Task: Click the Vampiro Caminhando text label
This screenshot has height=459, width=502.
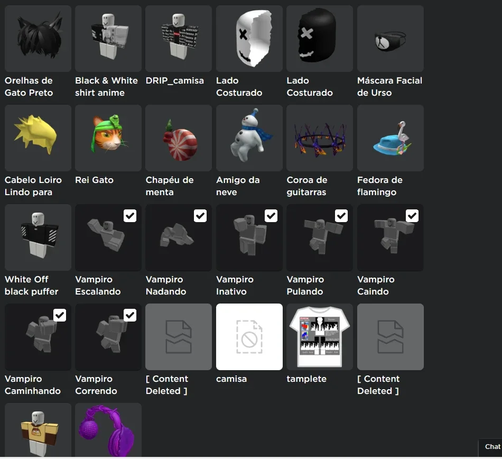Action: click(33, 384)
